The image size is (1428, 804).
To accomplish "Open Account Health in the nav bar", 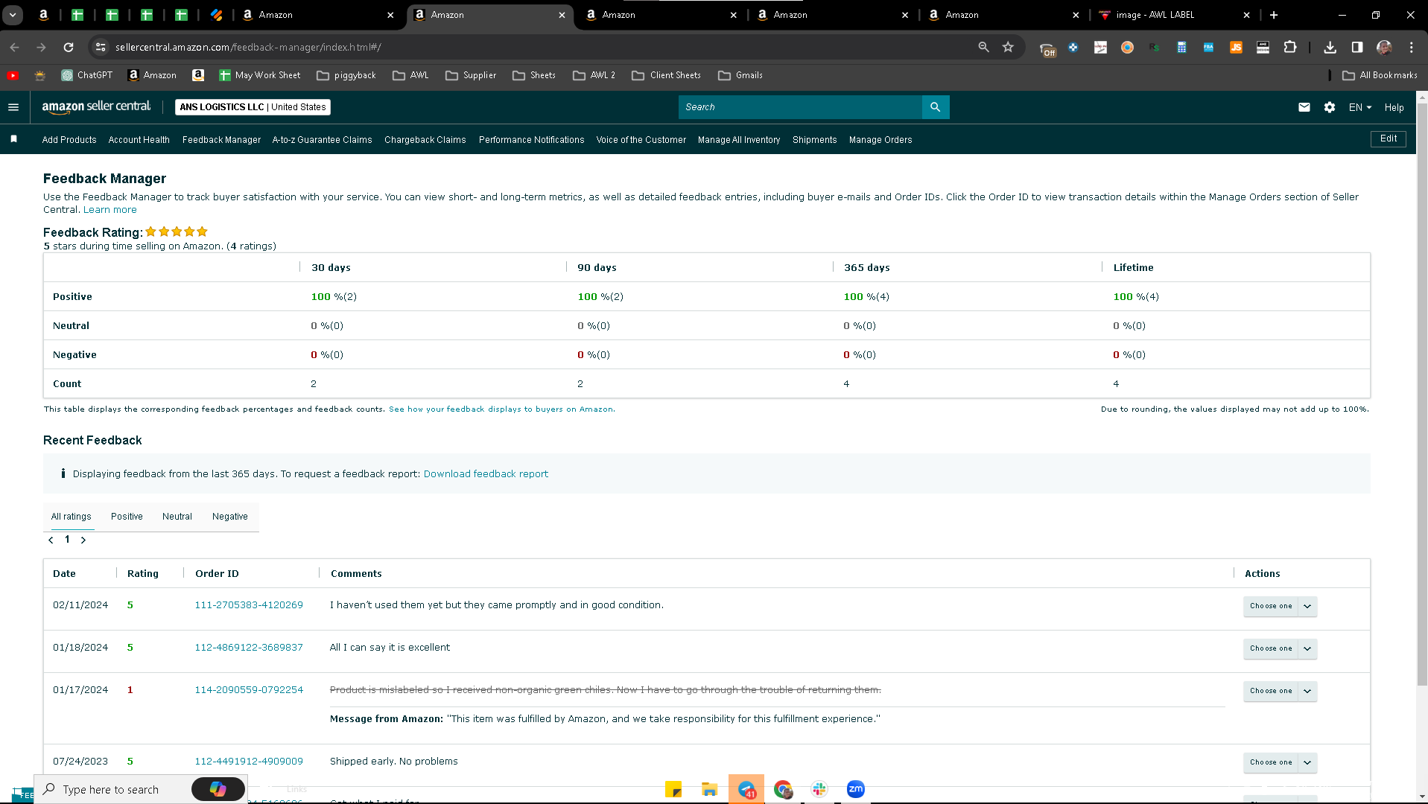I will point(139,140).
